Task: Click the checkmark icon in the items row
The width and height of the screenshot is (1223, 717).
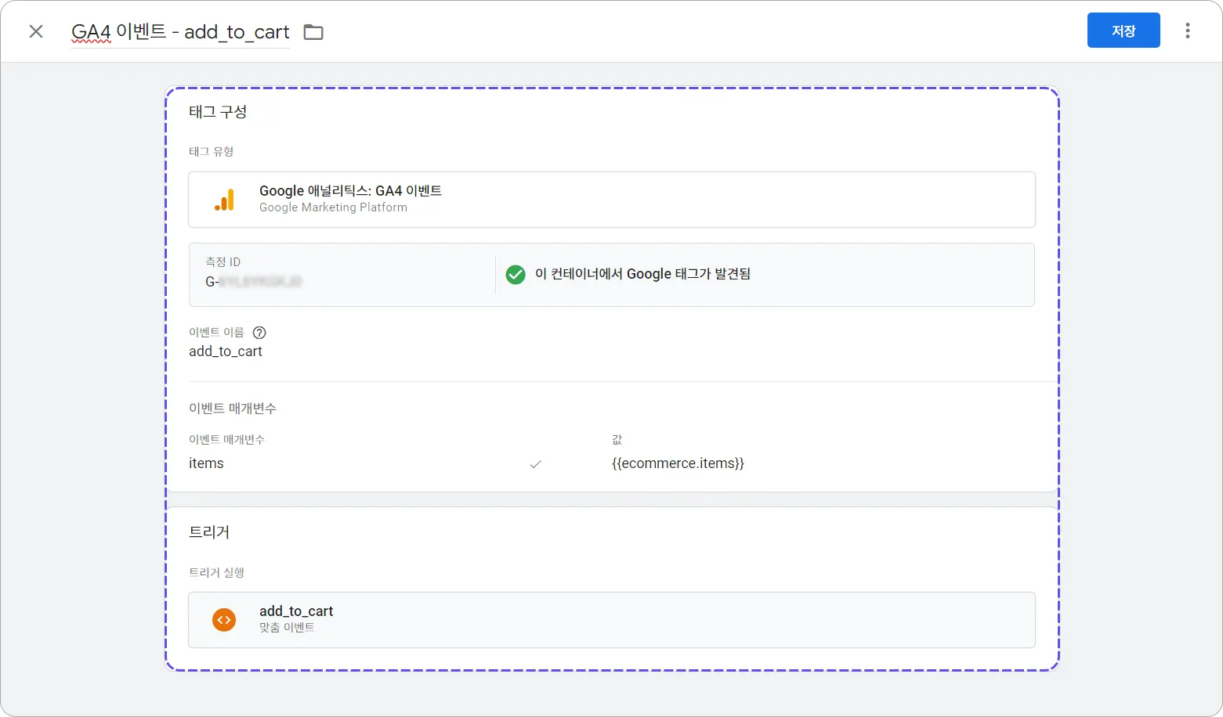Action: pos(536,464)
